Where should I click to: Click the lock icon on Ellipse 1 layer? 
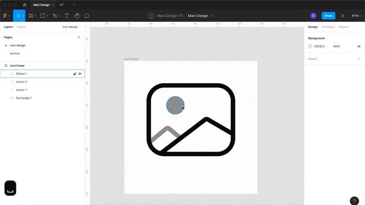pyautogui.click(x=75, y=73)
